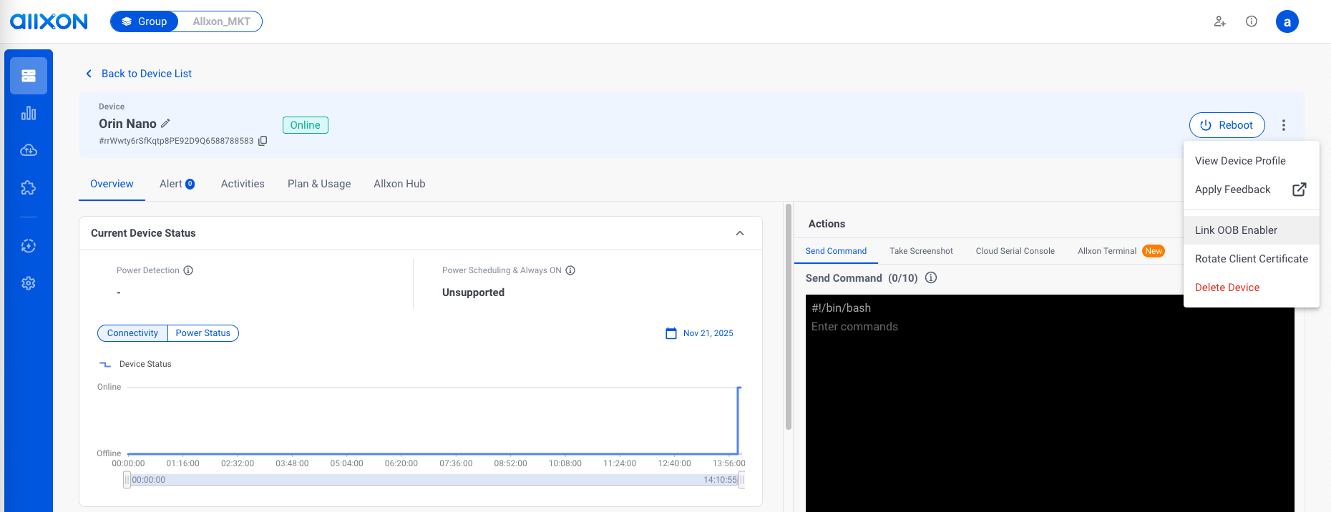Click the left handle of timeline range slider
Screen dimensions: 1331x512
pos(127,480)
